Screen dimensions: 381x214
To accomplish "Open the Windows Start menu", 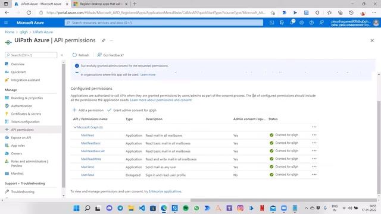I will pos(76,208).
